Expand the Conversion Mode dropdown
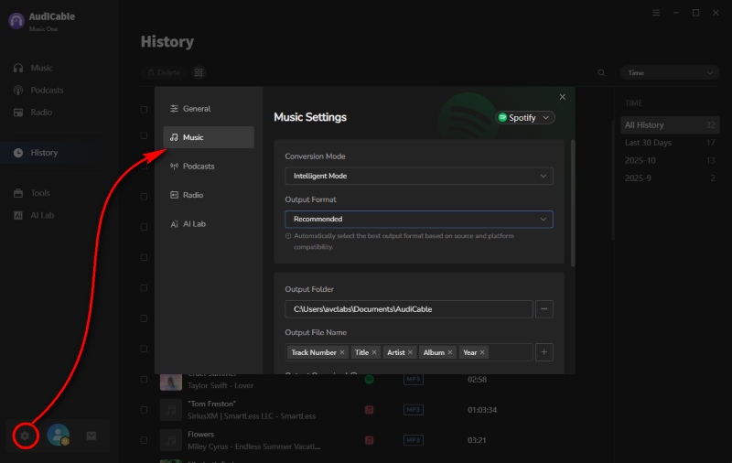 coord(418,176)
